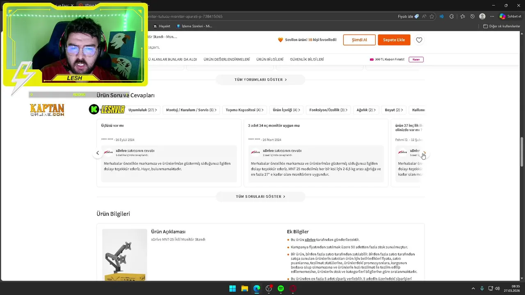
Task: Open the red Opera icon in taskbar
Action: tap(293, 288)
